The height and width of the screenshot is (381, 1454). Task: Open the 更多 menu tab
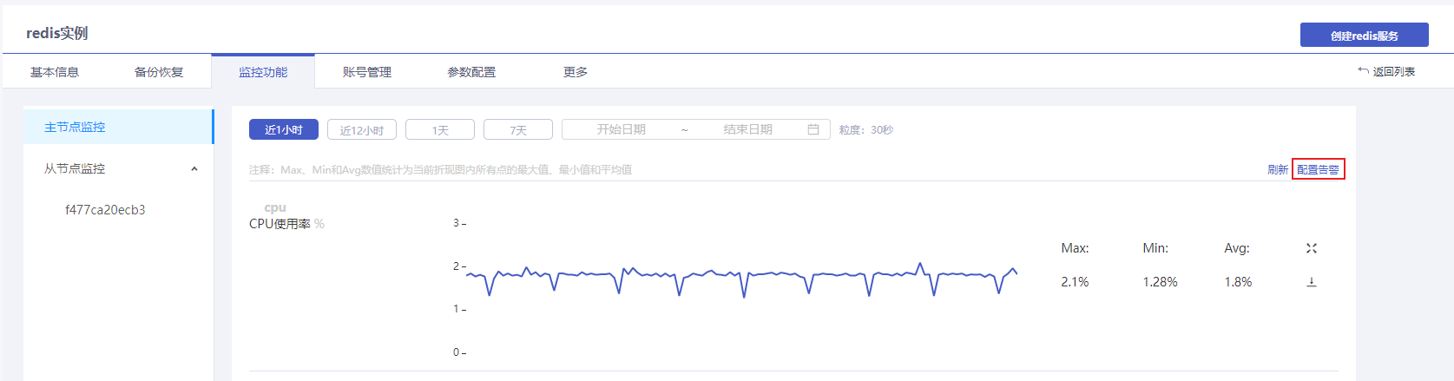576,72
